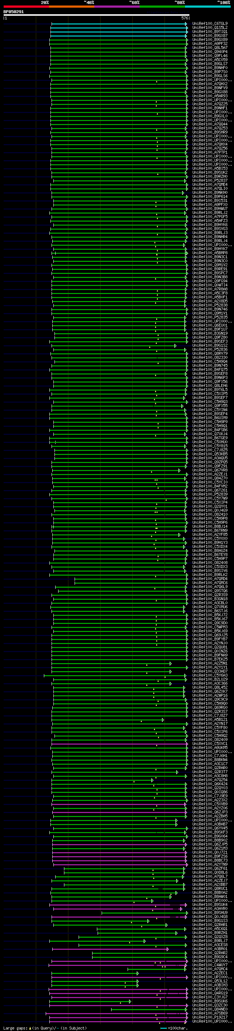The width and height of the screenshot is (234, 1031).
Task: Click the purple alignment bar for UniRef100_A3BM01
Action: tap(110, 949)
